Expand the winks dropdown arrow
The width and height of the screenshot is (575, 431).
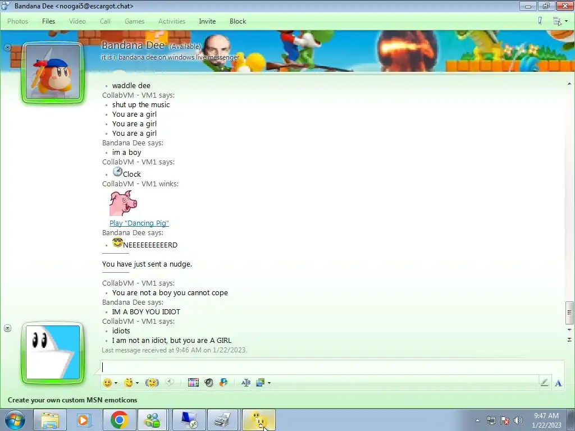coord(137,383)
